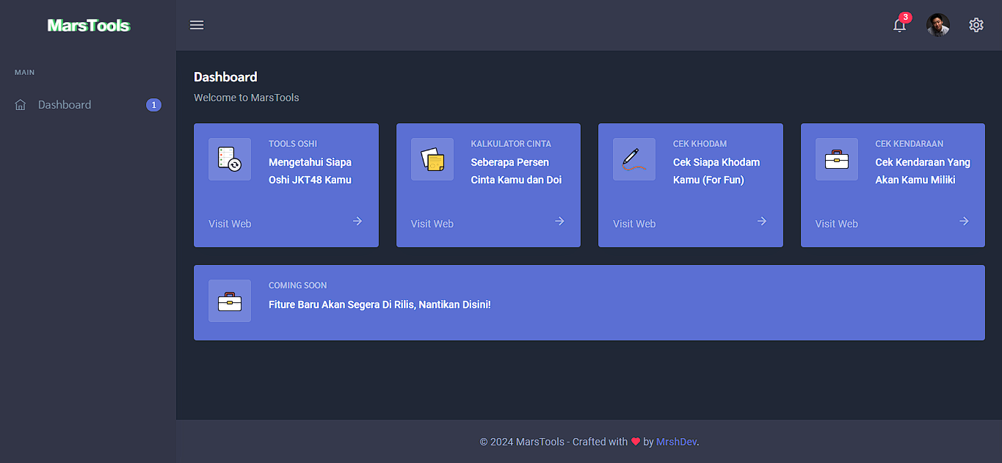Click the Tools Oshi checklist icon
The height and width of the screenshot is (463, 1002).
(x=230, y=159)
